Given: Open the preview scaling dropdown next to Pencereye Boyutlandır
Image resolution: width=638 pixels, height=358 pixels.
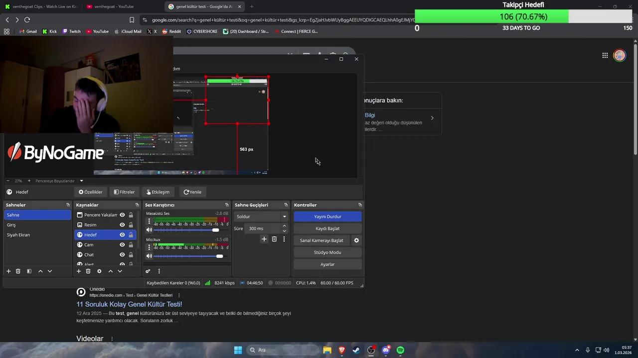Looking at the screenshot, I should tap(81, 181).
